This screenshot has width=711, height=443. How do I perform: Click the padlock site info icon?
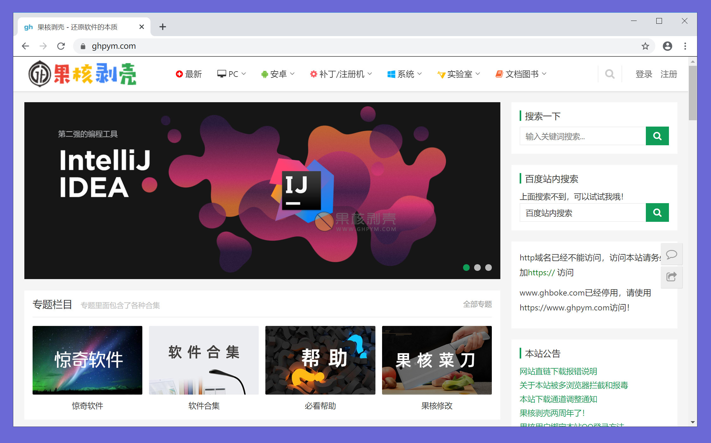pos(83,46)
